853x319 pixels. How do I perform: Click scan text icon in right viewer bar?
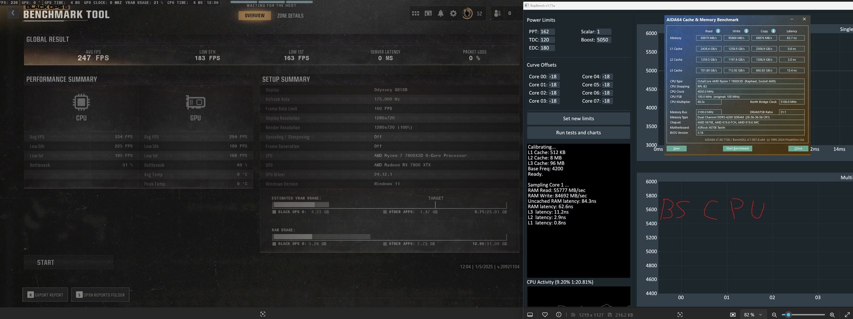tap(680, 315)
